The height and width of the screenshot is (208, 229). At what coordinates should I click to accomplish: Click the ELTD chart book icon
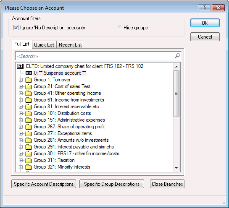21,66
